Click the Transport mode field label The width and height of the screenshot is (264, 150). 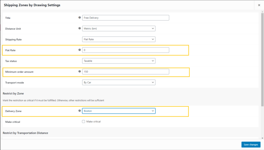pyautogui.click(x=14, y=83)
